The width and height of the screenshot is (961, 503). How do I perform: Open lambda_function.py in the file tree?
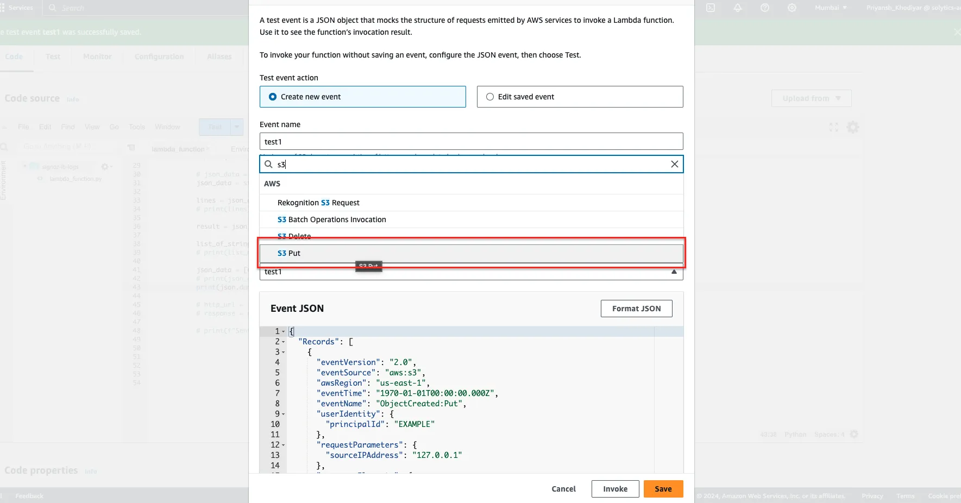pyautogui.click(x=76, y=179)
